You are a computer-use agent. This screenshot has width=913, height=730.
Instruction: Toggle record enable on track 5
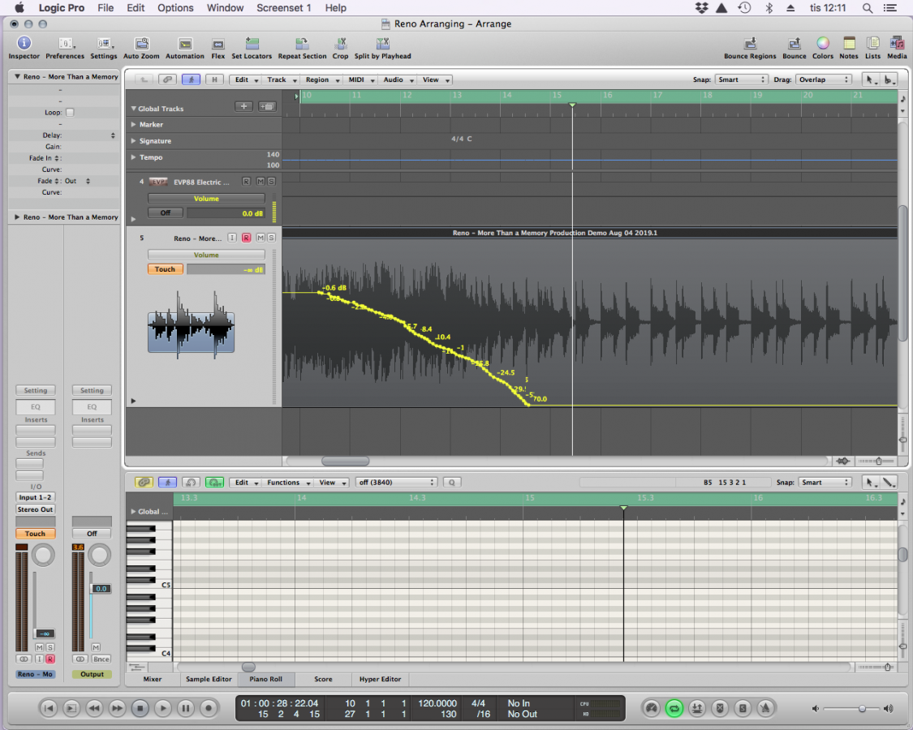[246, 238]
